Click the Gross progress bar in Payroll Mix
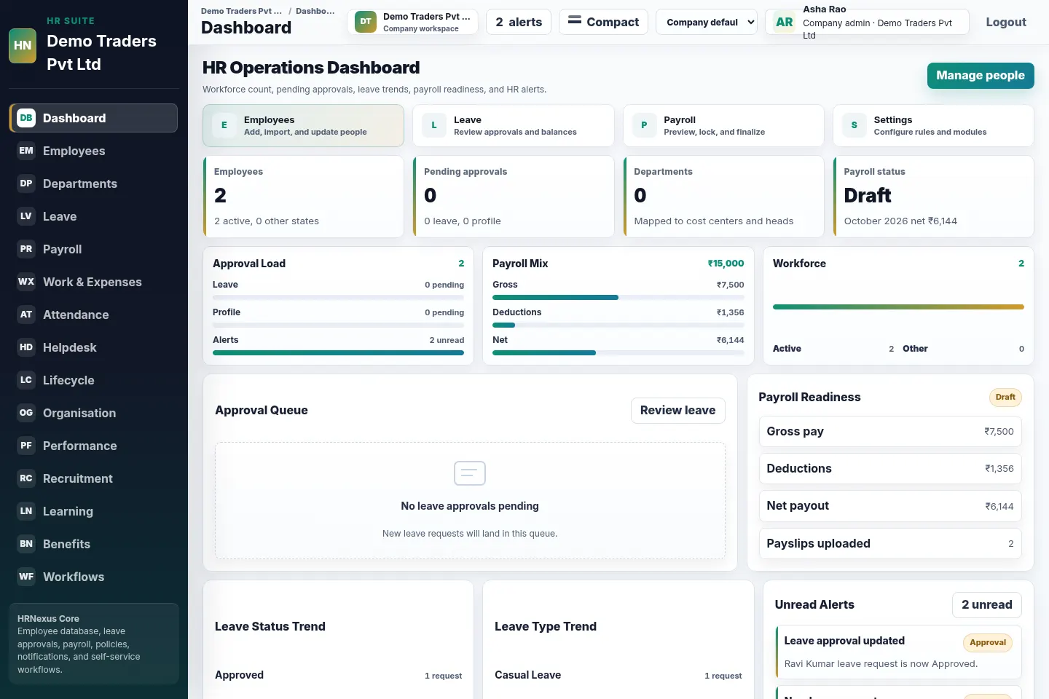This screenshot has width=1049, height=699. [618, 297]
